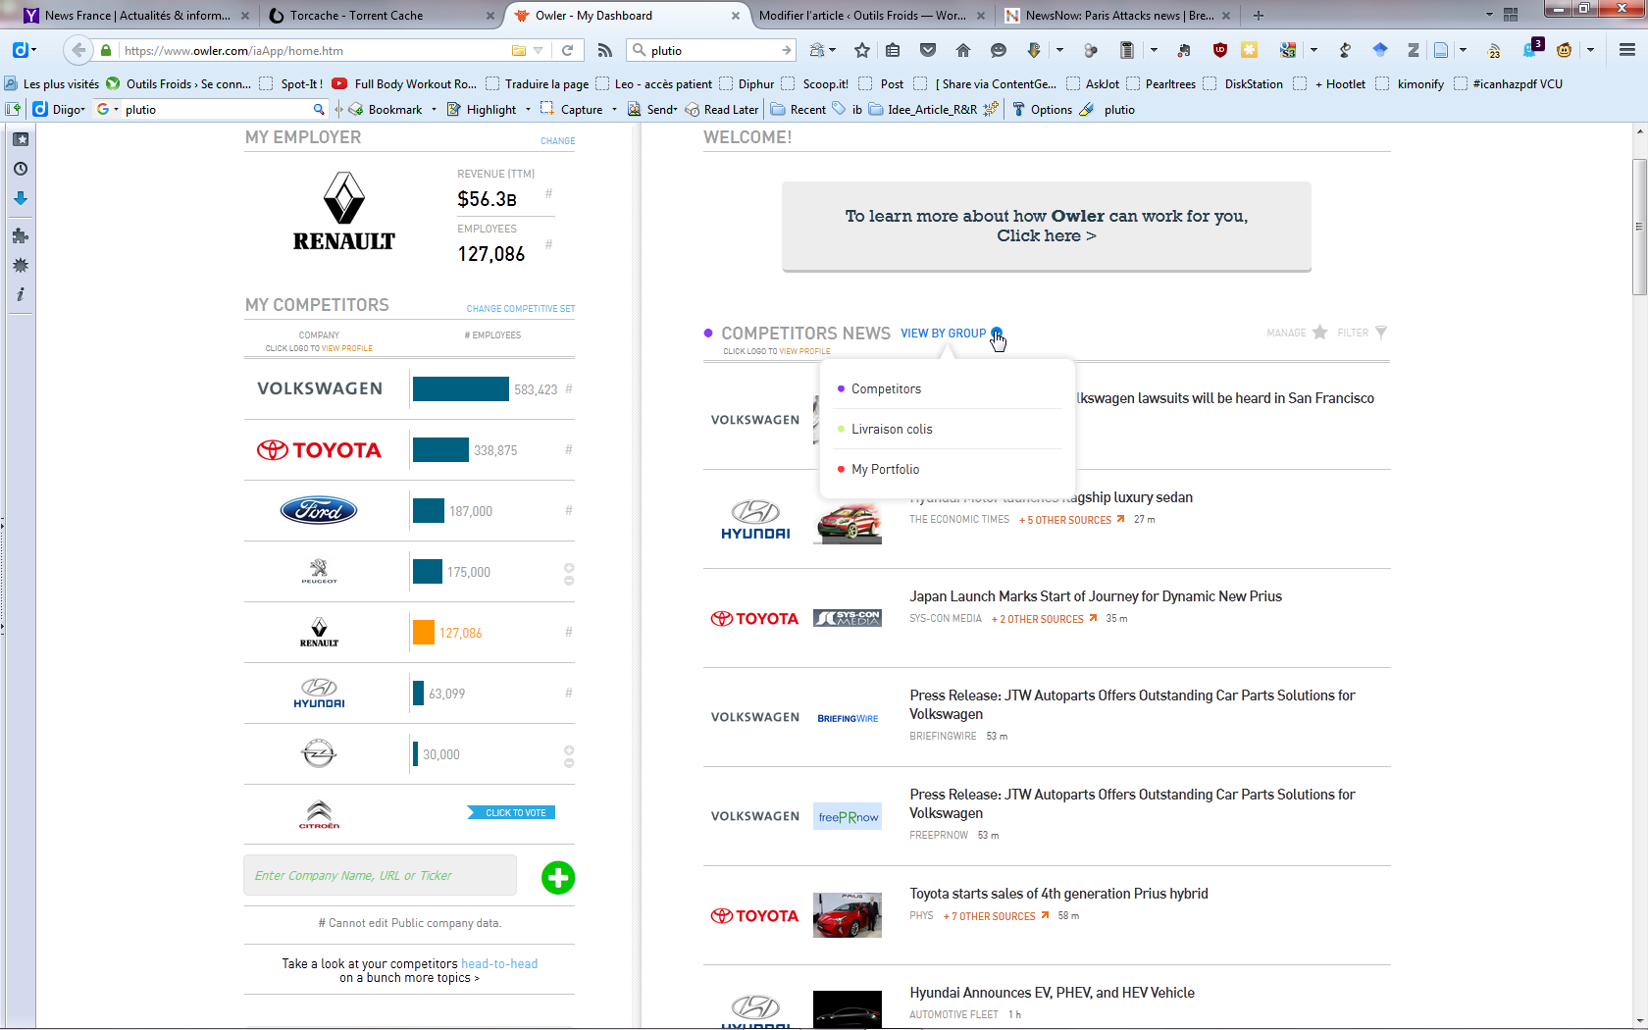The width and height of the screenshot is (1648, 1030).
Task: Click the Filter funnel icon
Action: click(x=1381, y=333)
